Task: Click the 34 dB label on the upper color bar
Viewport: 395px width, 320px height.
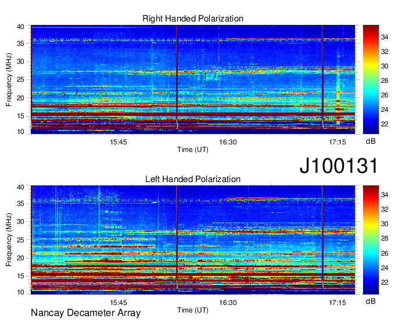Action: point(385,37)
